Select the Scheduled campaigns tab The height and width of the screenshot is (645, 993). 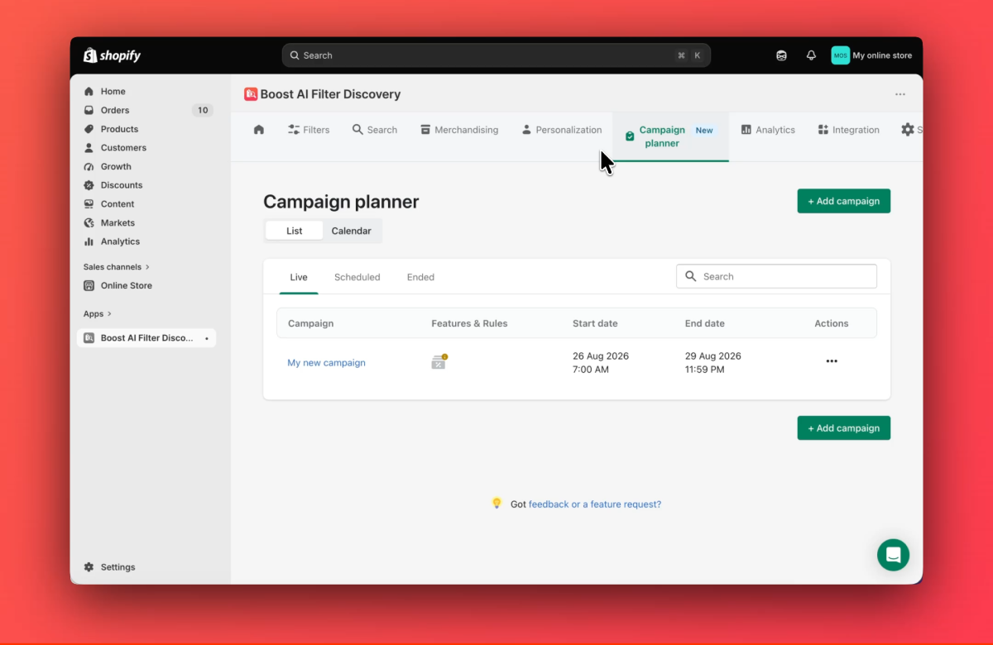click(x=357, y=277)
